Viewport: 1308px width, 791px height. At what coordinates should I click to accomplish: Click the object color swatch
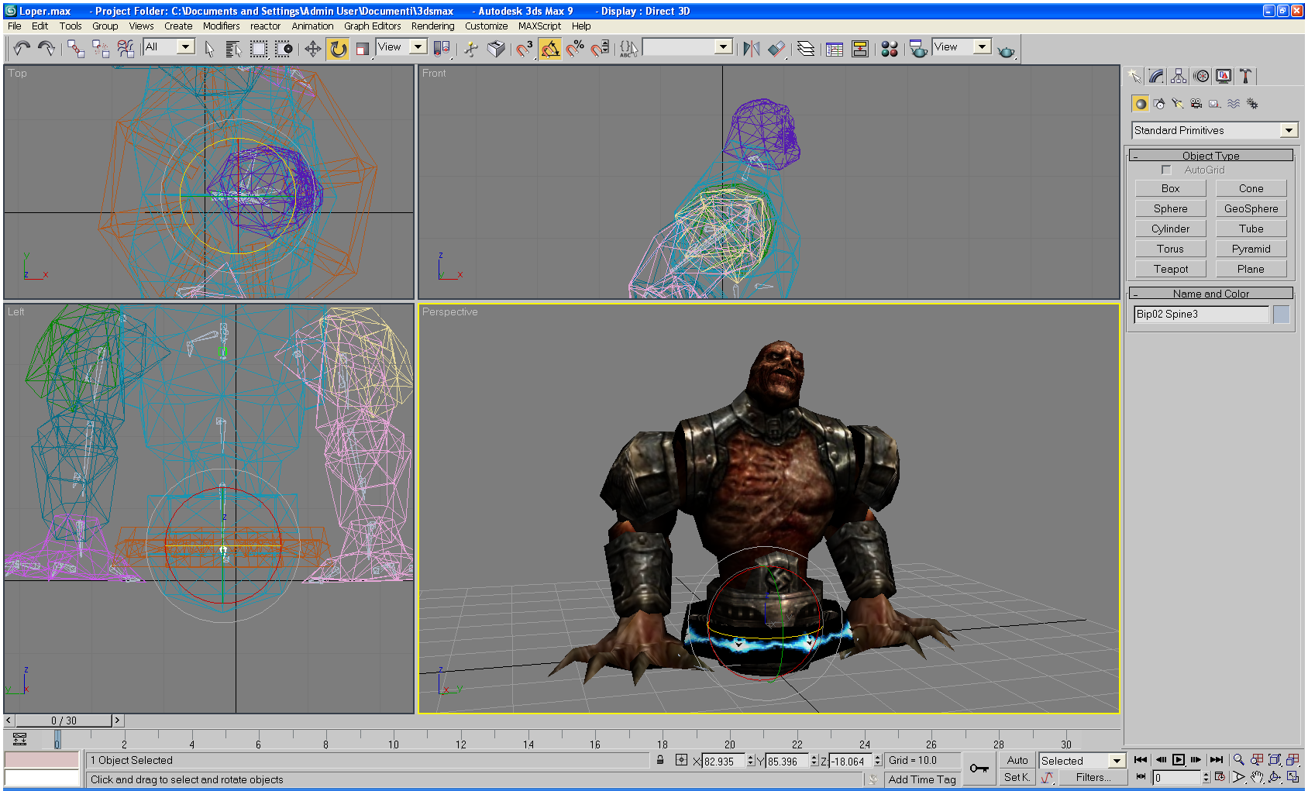tap(1281, 314)
